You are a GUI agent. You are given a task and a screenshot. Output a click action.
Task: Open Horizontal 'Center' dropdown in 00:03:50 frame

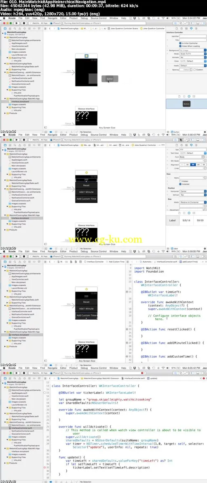click(x=192, y=191)
